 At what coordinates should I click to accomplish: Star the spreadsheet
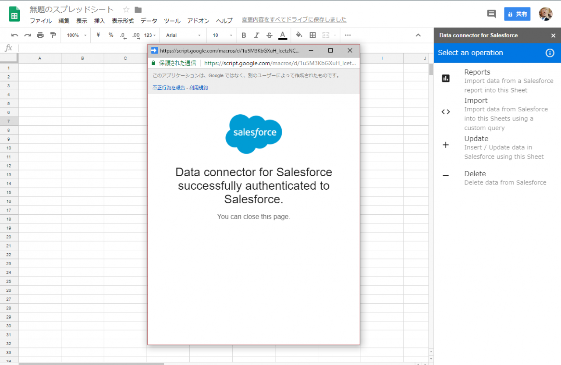pos(126,9)
